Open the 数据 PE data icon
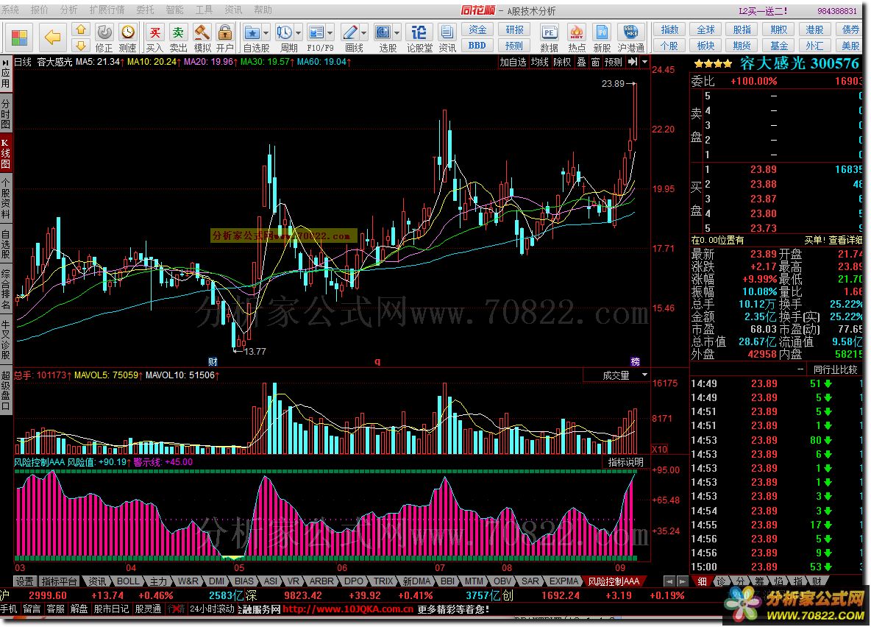This screenshot has height=627, width=871. [x=549, y=32]
